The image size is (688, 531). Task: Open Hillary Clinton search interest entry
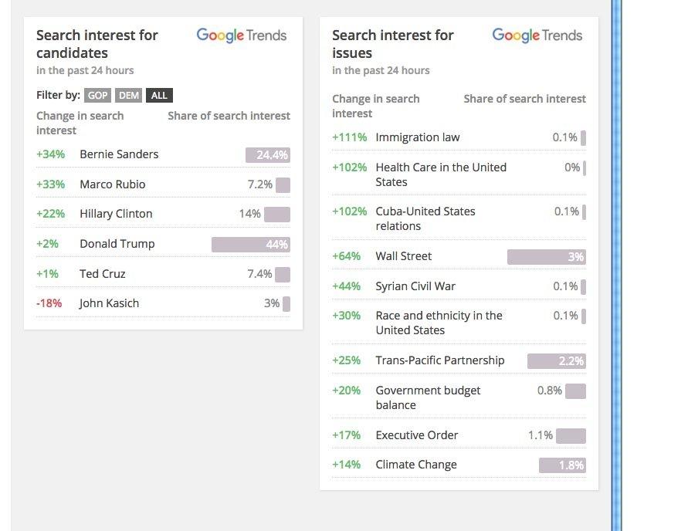coord(116,214)
